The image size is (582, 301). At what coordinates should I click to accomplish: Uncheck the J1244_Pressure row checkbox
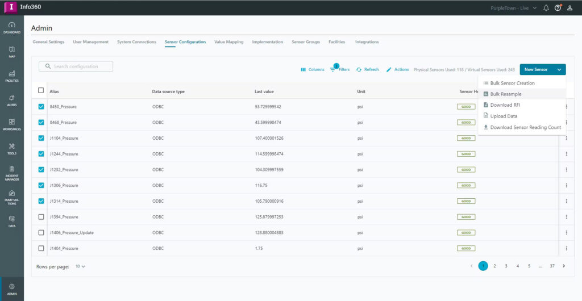pos(41,154)
